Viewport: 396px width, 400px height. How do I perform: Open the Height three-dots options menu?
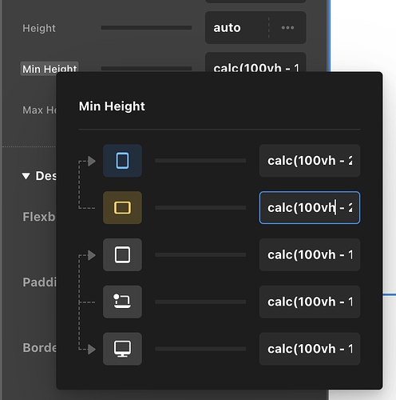click(x=287, y=28)
